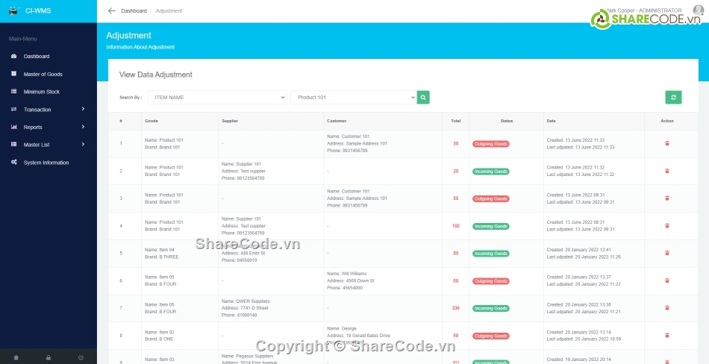Click Outgoing Goods badge in row 6

(490, 280)
